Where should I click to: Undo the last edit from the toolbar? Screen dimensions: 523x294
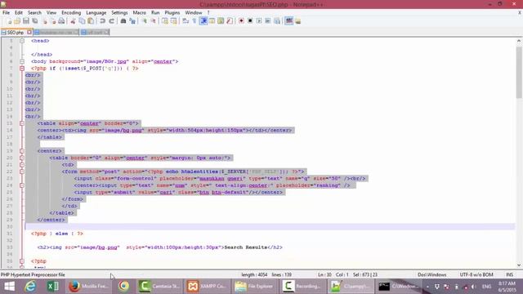tap(103, 21)
